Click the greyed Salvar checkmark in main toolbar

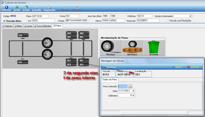click(x=65, y=7)
